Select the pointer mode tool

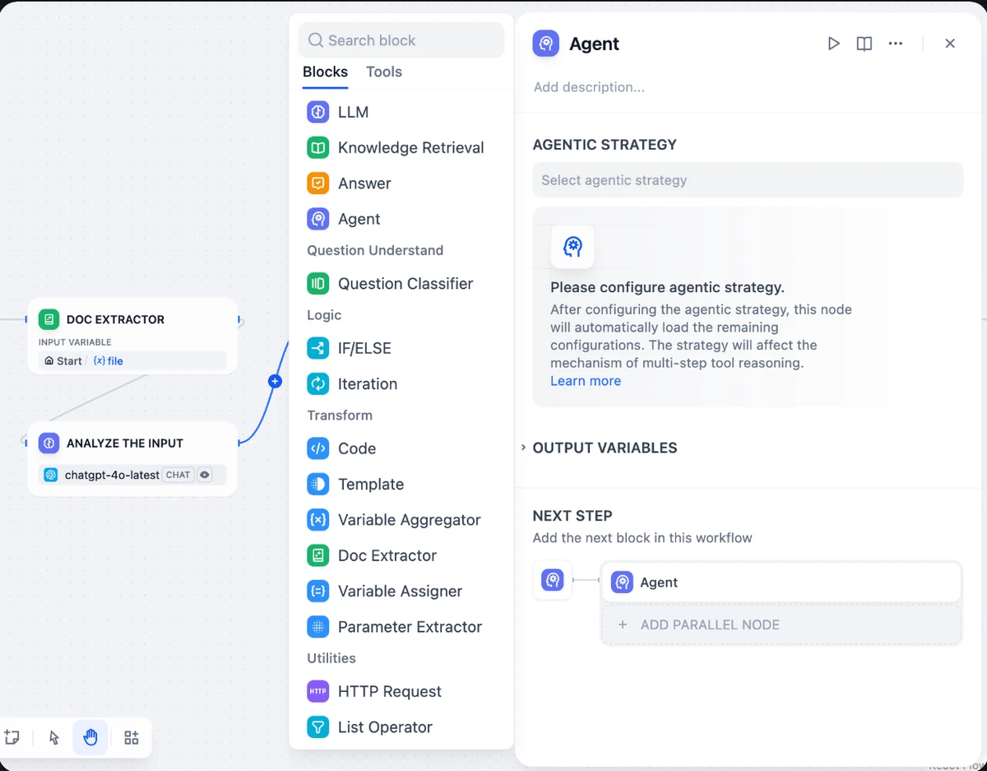(54, 737)
